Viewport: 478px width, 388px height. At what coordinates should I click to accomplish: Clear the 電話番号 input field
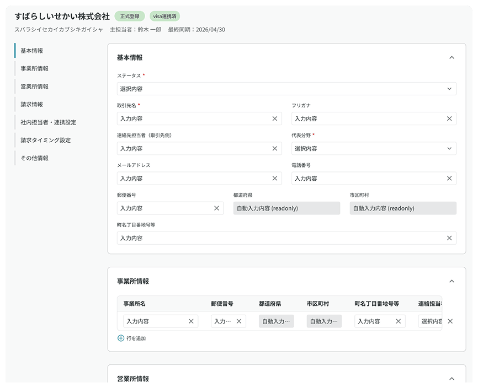449,179
